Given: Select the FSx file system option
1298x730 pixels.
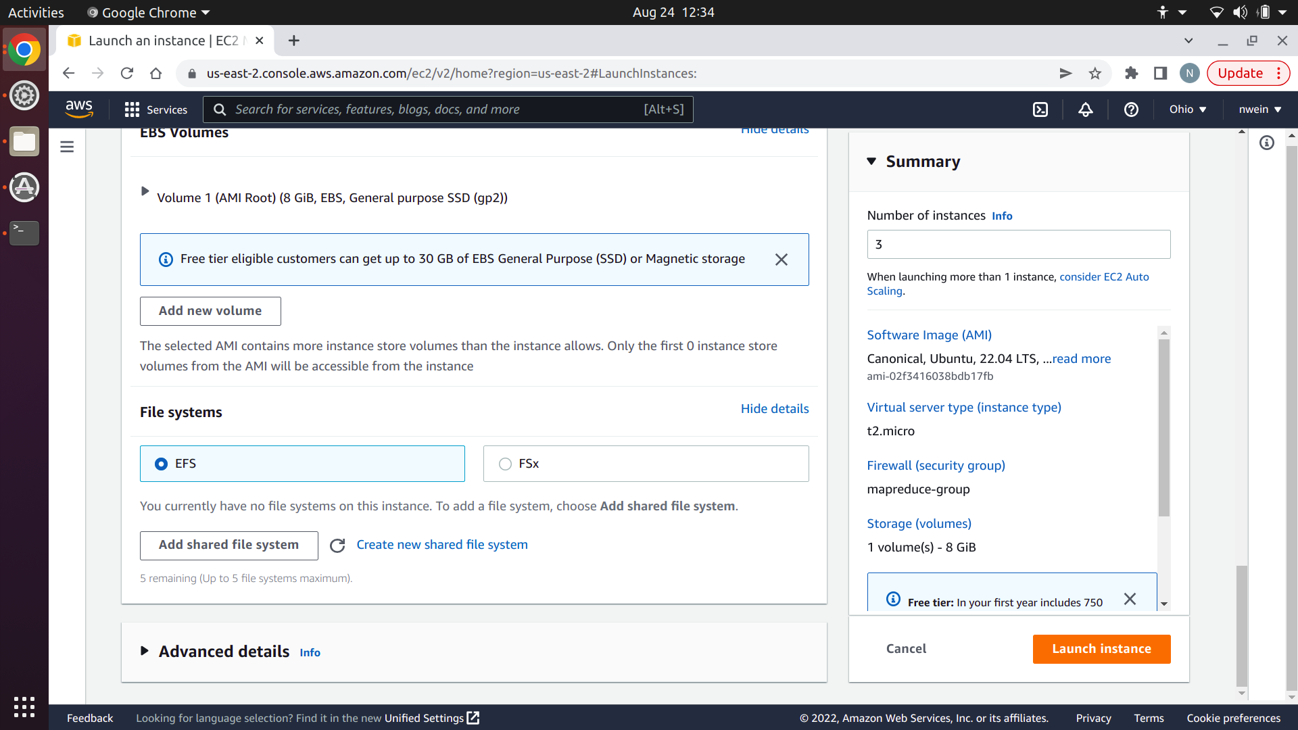Looking at the screenshot, I should tap(505, 464).
